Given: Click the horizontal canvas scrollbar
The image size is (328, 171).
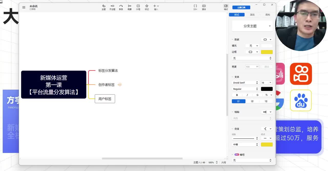Looking at the screenshot, I should click(x=142, y=158).
